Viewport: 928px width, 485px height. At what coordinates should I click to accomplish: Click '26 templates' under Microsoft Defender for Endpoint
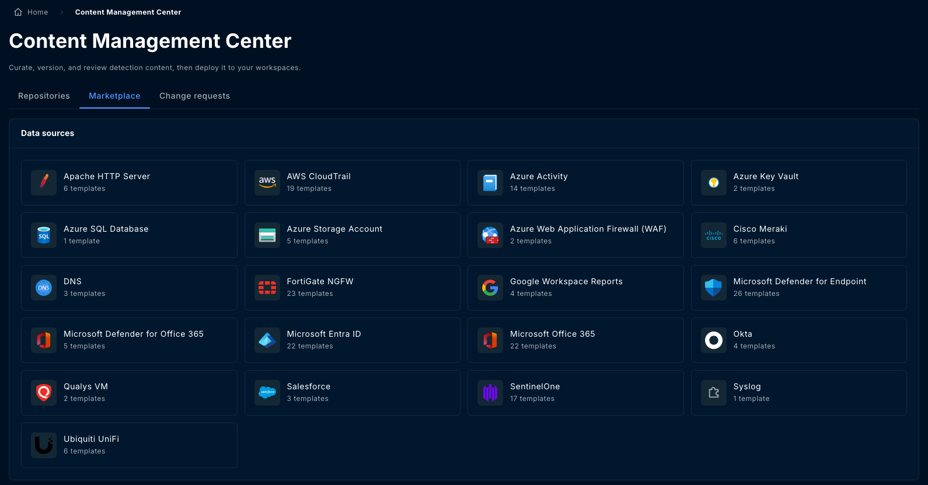(x=756, y=294)
